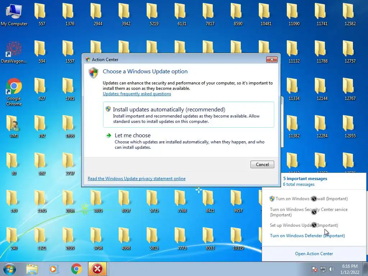The height and width of the screenshot is (276, 368).
Task: Select folder 8590 on the desktop
Action: point(238,14)
